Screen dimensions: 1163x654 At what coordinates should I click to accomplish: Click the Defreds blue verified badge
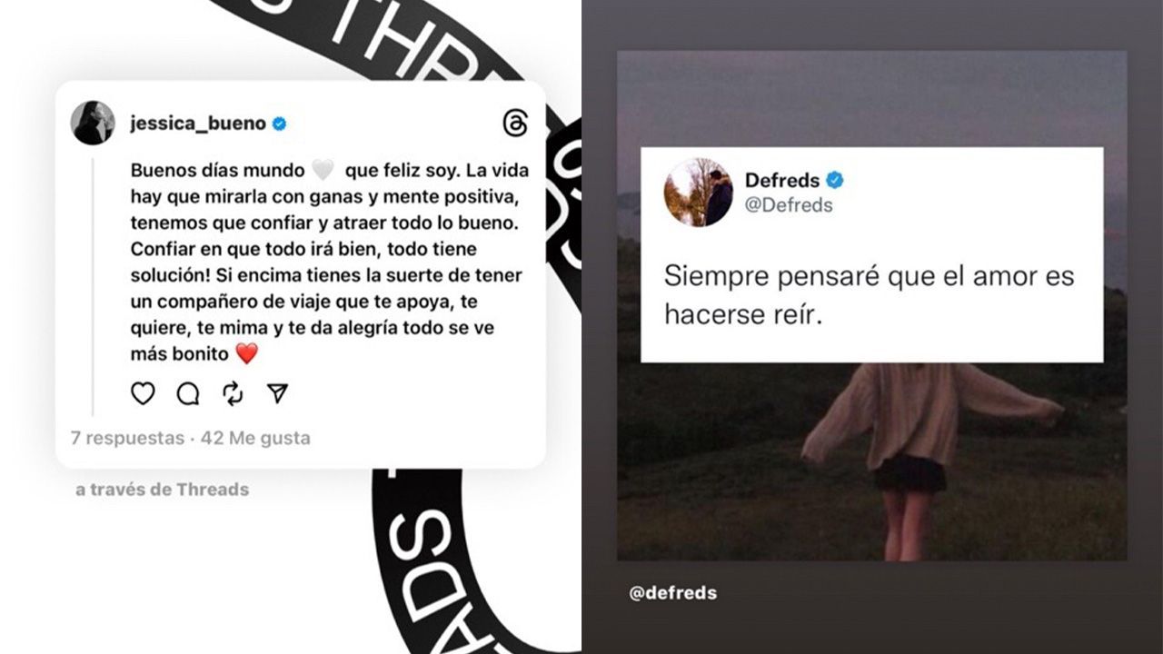834,180
